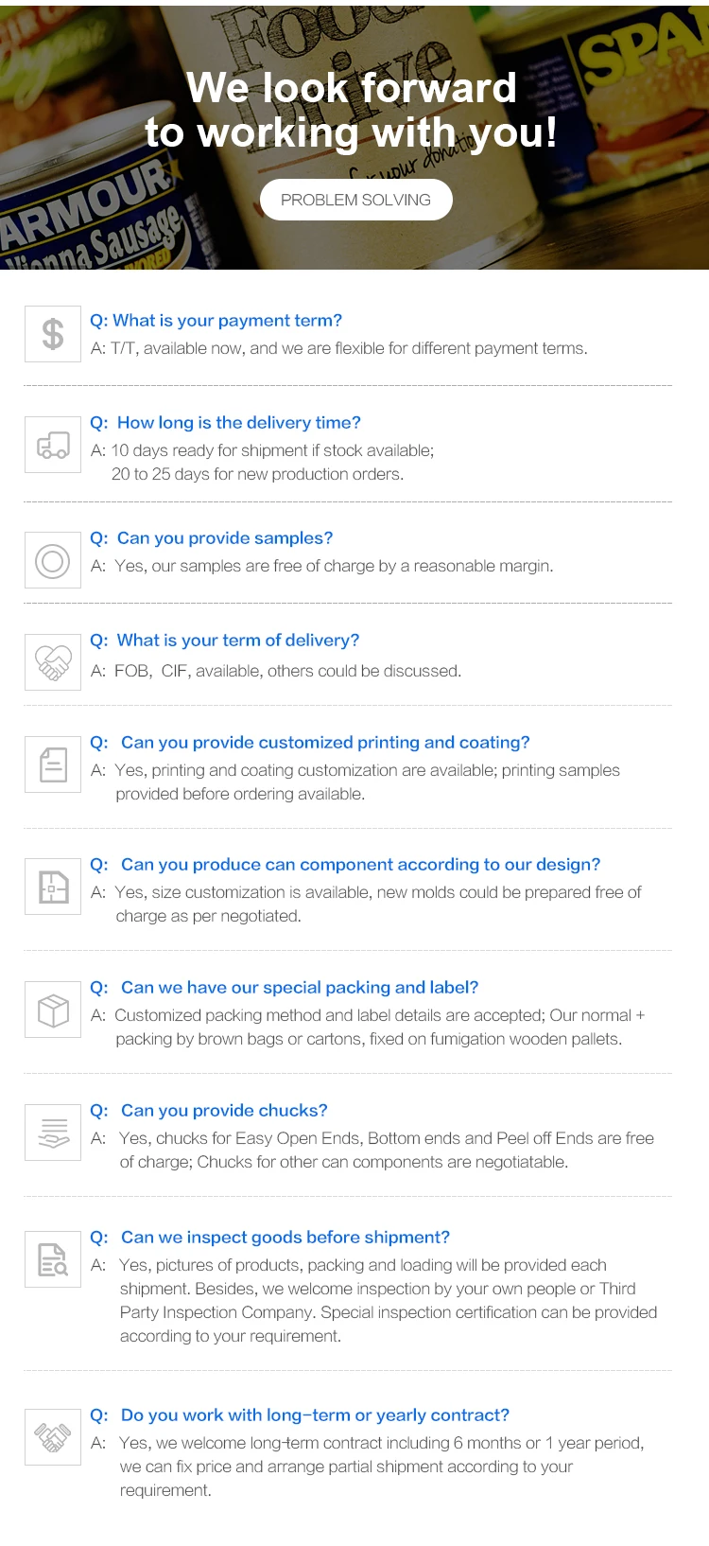Click the 'Can you provide chucks?' question
This screenshot has height=1546, width=709.
point(209,1111)
